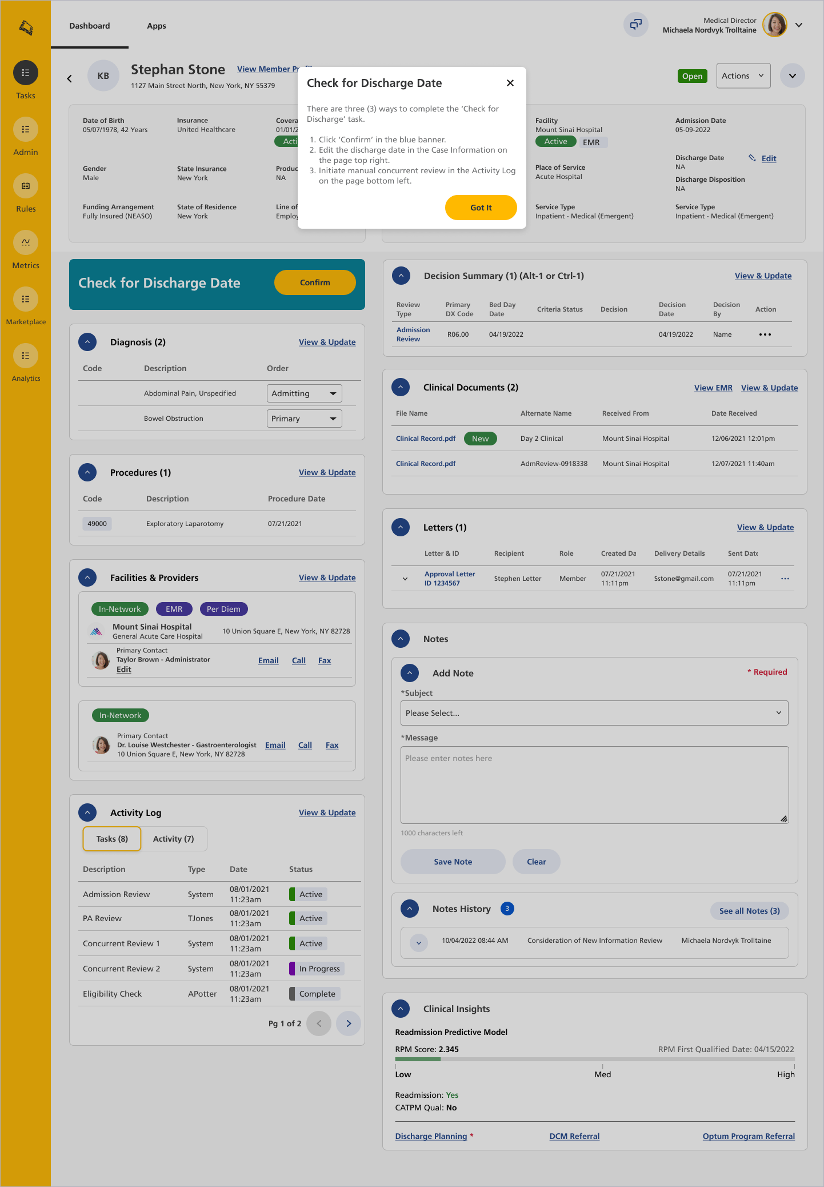This screenshot has height=1187, width=824.
Task: Collapse the Clinical Documents section
Action: click(x=401, y=388)
